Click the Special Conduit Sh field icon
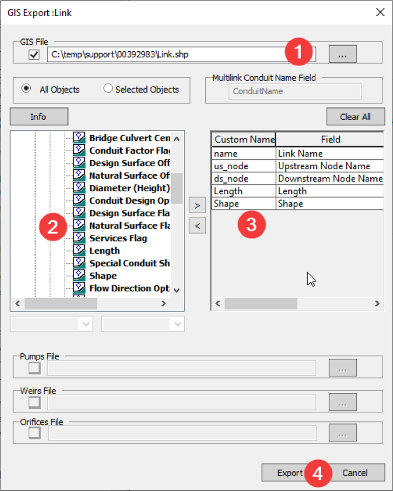 pyautogui.click(x=79, y=263)
